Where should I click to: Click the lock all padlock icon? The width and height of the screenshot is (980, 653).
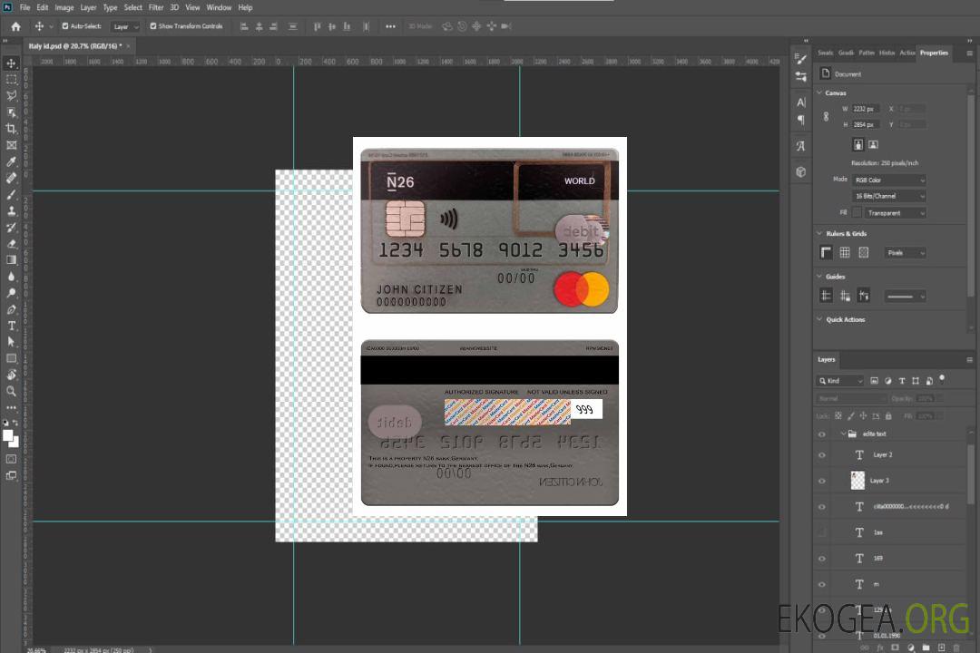[888, 415]
